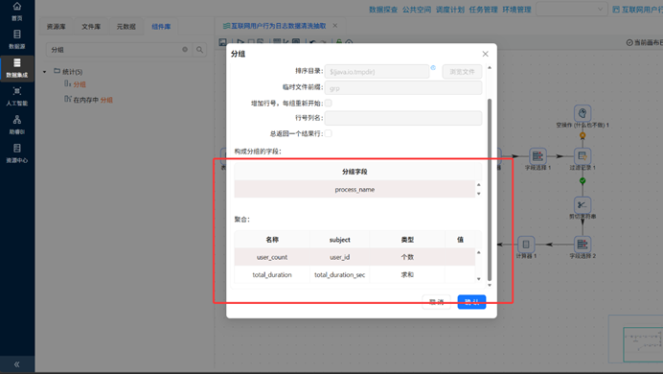
Task: Click the dialog scrollbar's bottom arrow
Action: (490, 285)
